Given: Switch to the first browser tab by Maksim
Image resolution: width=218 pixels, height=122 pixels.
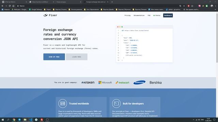Looking at the screenshot, I should [x=14, y=2].
